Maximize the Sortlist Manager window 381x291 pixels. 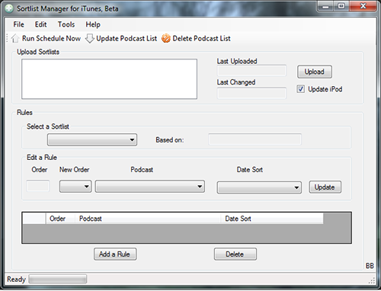[x=341, y=6]
